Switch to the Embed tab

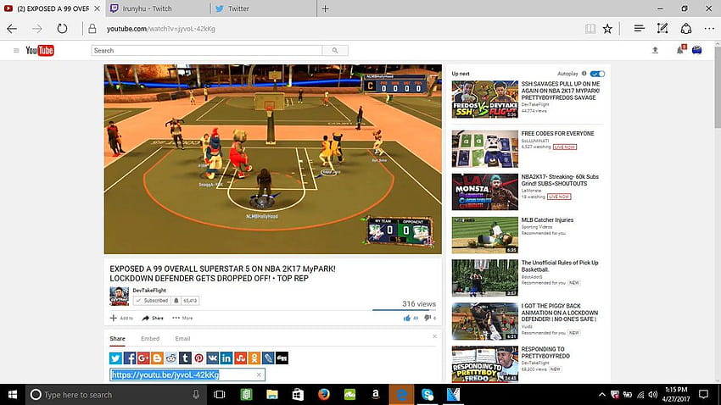(150, 338)
